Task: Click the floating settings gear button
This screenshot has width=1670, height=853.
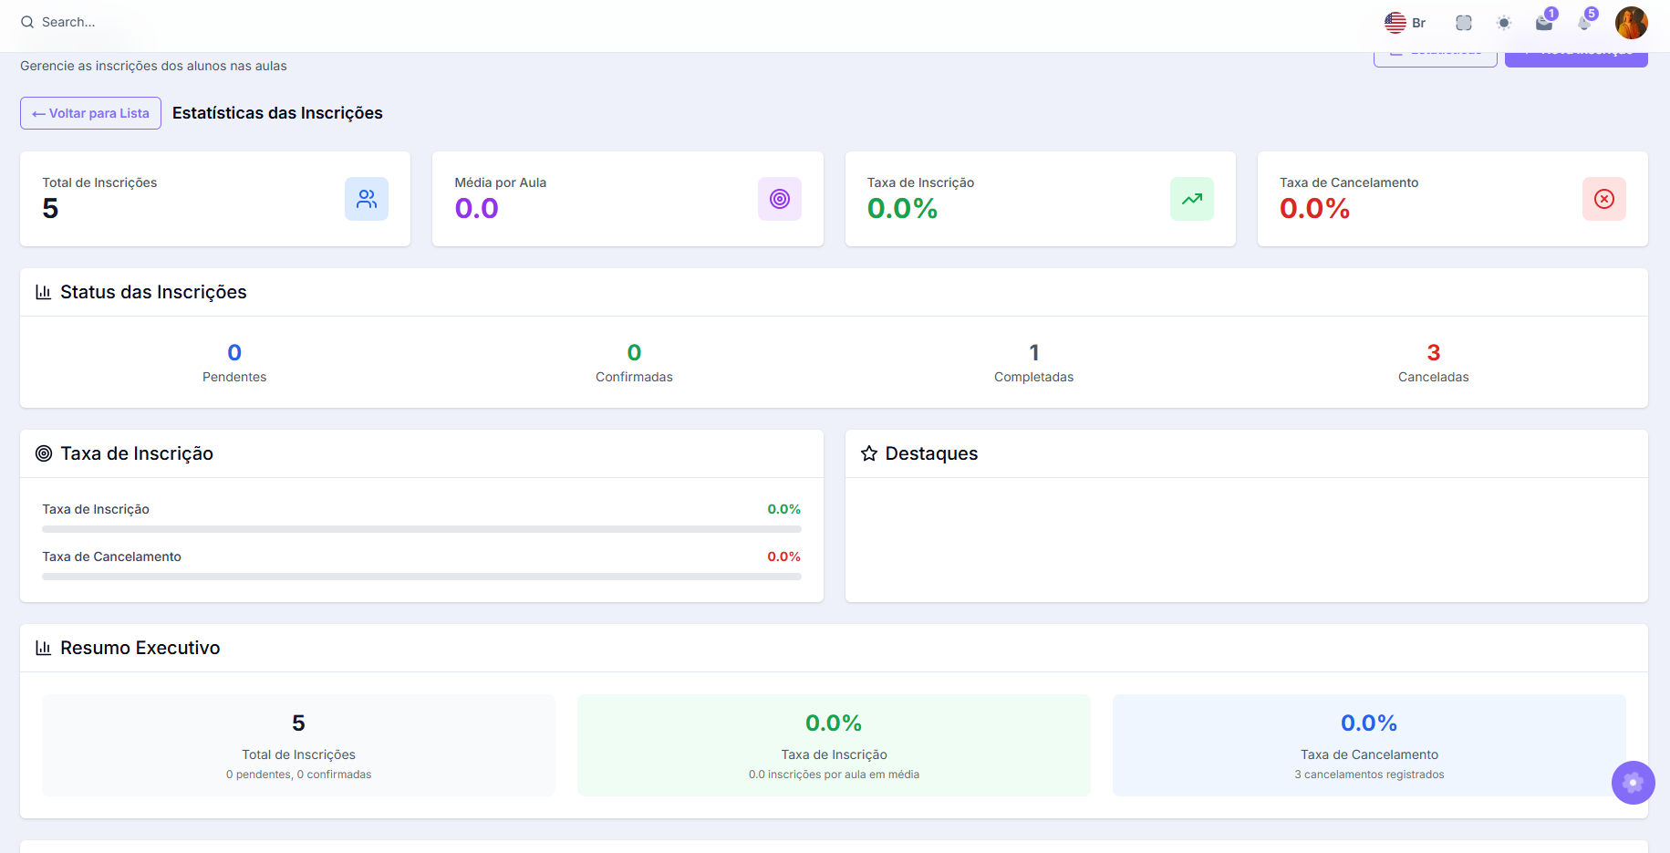Action: [x=1633, y=783]
